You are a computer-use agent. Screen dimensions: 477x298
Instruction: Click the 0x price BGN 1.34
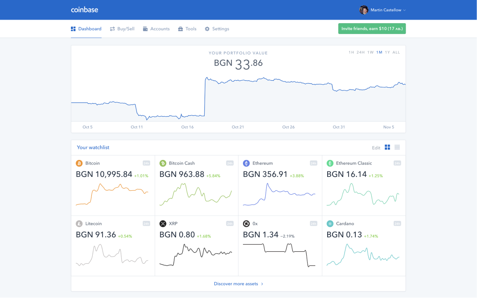261,235
